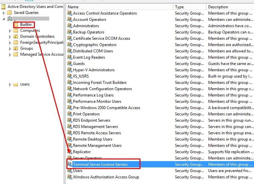The width and height of the screenshot is (254, 184).
Task: Click the Backup Operators group icon
Action: point(69,32)
